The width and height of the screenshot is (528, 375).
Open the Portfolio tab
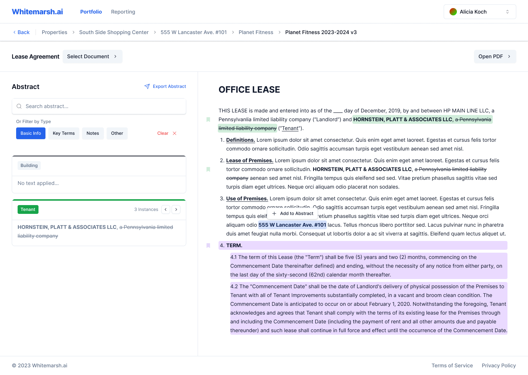(91, 12)
